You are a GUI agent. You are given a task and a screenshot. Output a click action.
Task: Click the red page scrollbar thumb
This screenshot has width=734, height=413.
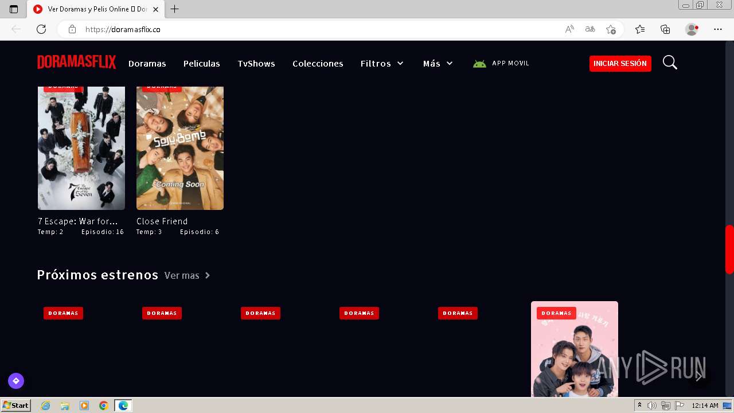click(x=729, y=250)
